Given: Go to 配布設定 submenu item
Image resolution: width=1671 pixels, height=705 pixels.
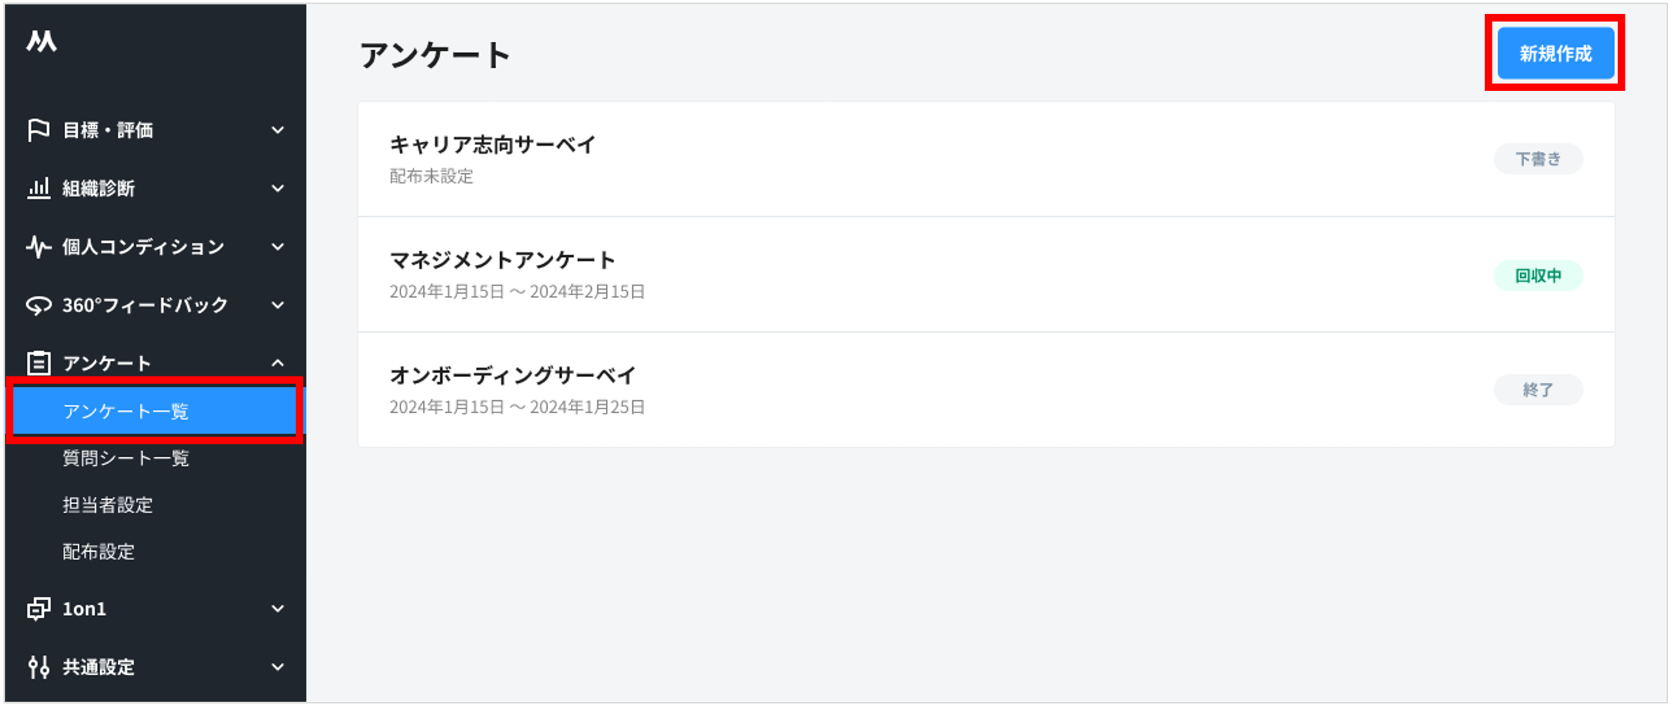Looking at the screenshot, I should [x=99, y=552].
